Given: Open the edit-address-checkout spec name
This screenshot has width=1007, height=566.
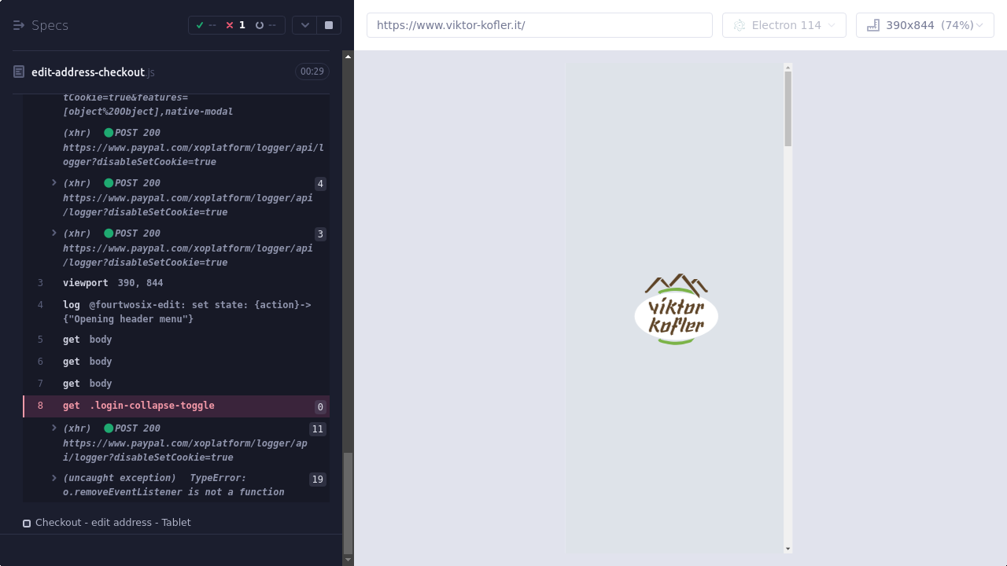Looking at the screenshot, I should 88,72.
